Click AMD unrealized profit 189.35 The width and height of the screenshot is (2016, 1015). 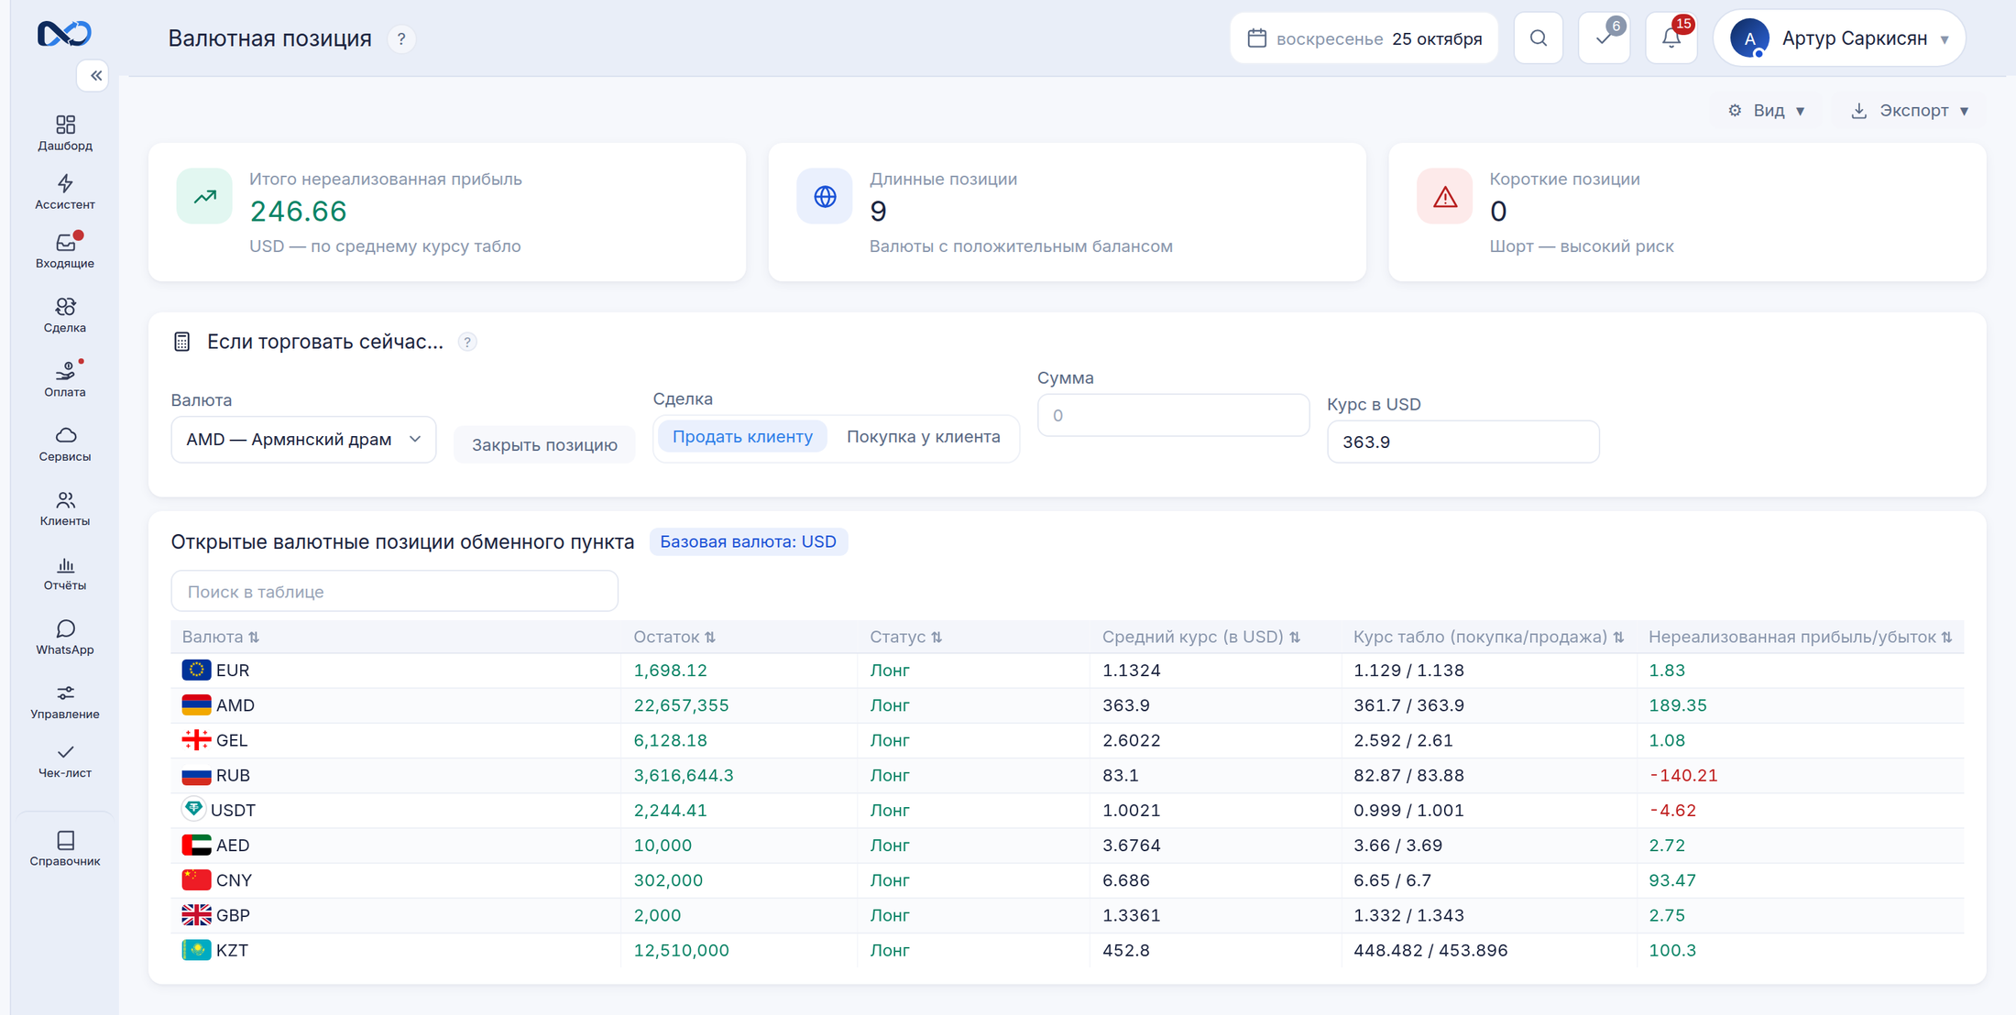(x=1678, y=705)
